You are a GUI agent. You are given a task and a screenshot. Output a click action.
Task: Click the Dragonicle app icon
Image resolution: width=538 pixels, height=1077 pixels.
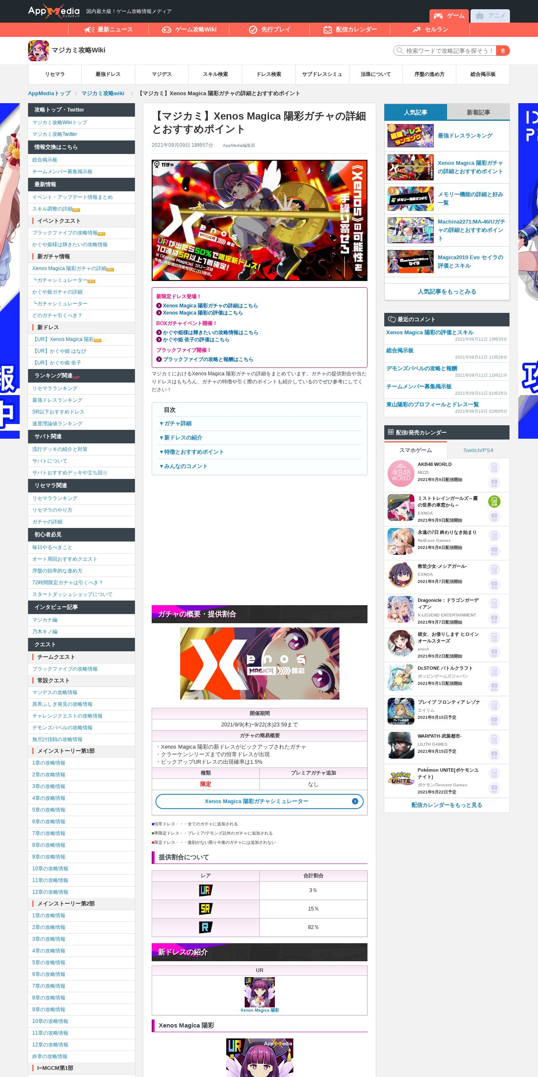click(401, 609)
